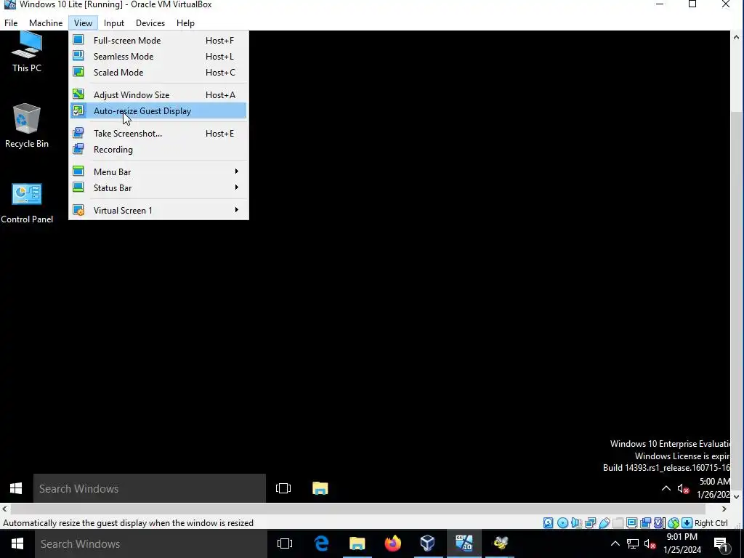The width and height of the screenshot is (744, 558).
Task: Choose Full-screen Mode from View menu
Action: click(x=158, y=41)
